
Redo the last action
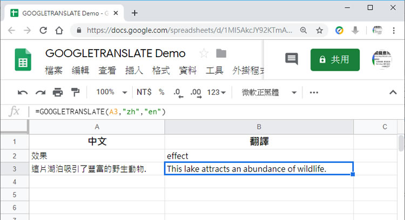[x=40, y=92]
